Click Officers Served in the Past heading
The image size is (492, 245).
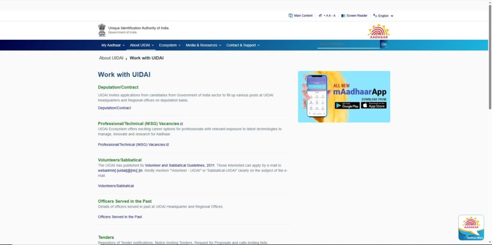(124, 201)
